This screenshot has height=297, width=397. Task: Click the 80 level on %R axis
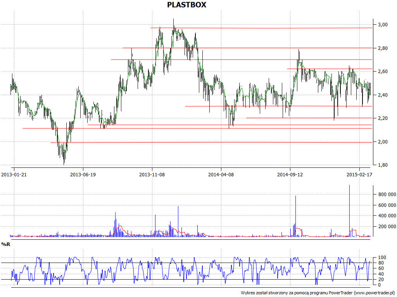pyautogui.click(x=381, y=263)
